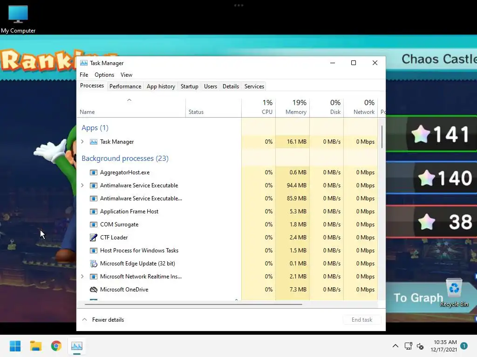The image size is (477, 357).
Task: Click the Windows Start button
Action: (15, 346)
